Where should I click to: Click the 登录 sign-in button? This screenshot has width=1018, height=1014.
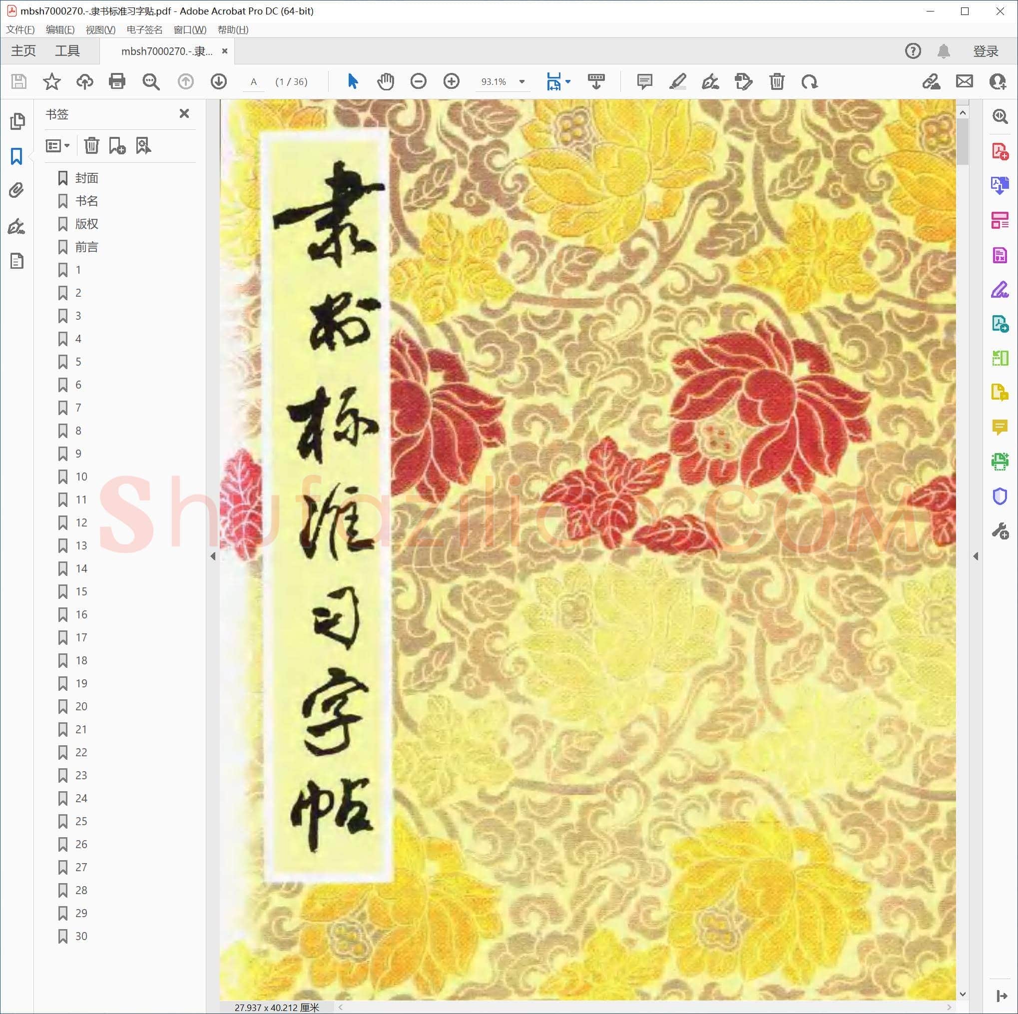point(986,51)
